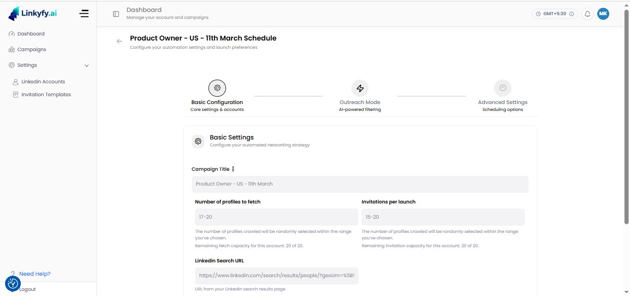This screenshot has width=630, height=296.
Task: Click 'URL from your Linkedin search results page' text
Action: coord(240,289)
